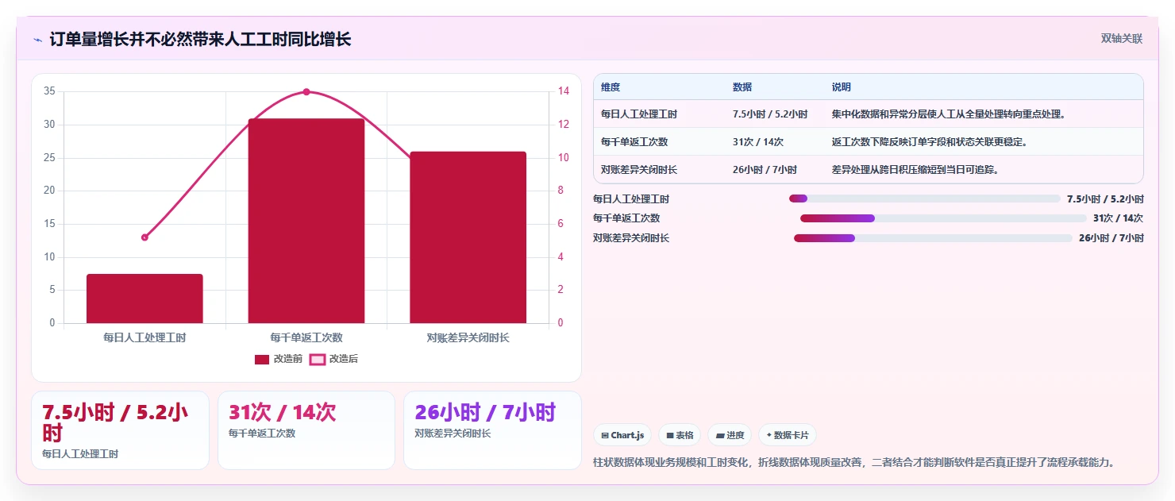Image resolution: width=1175 pixels, height=501 pixels.
Task: Click the line point at value 14
Action: tap(306, 92)
